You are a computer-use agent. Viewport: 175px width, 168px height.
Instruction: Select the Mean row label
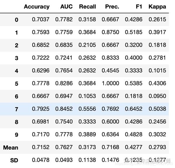[10, 148]
